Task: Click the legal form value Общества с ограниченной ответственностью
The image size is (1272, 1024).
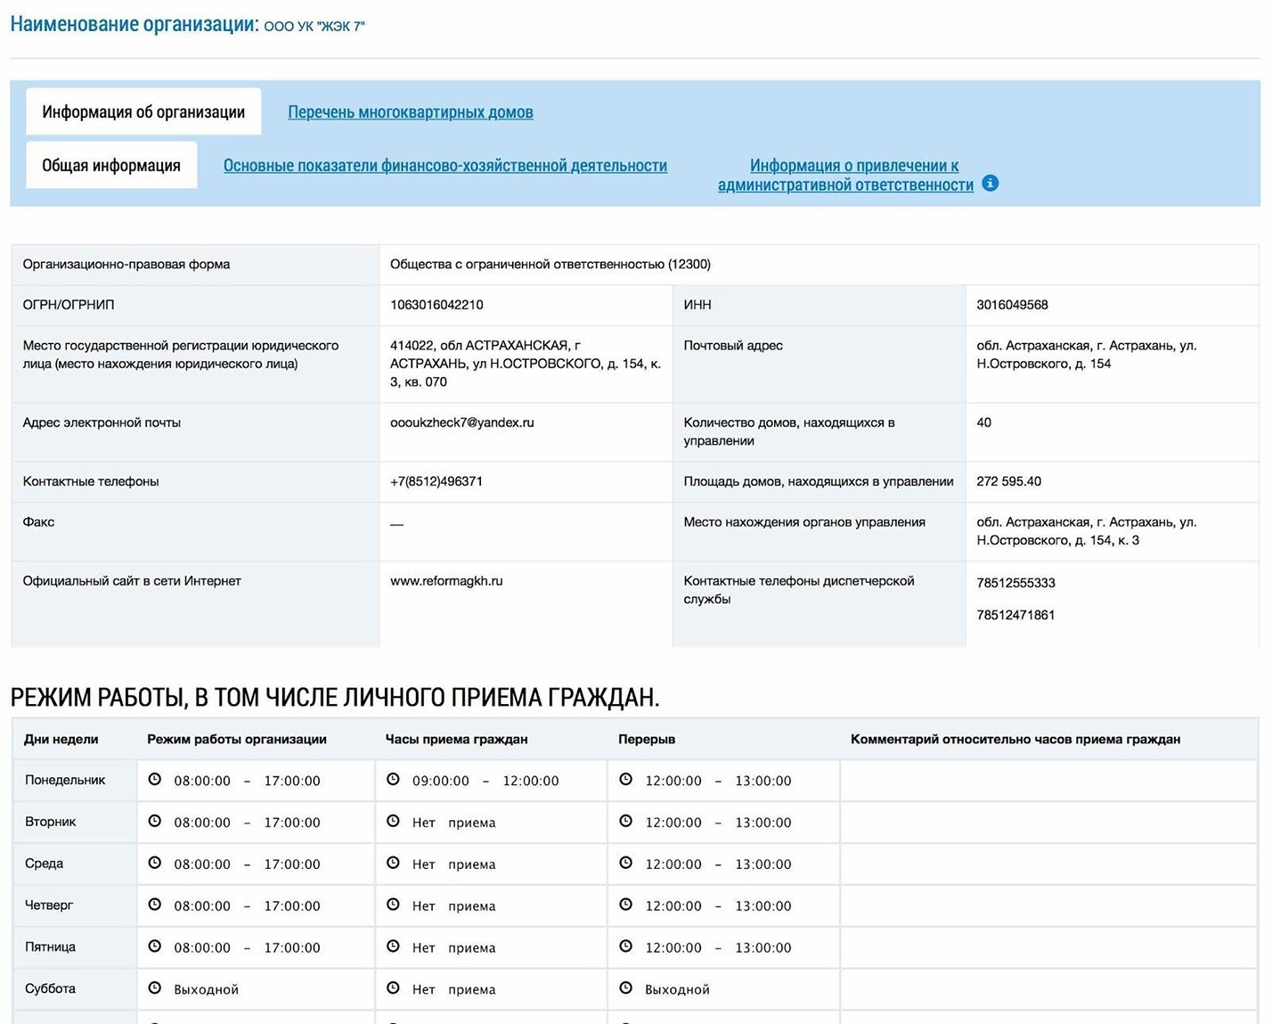Action: 550,264
